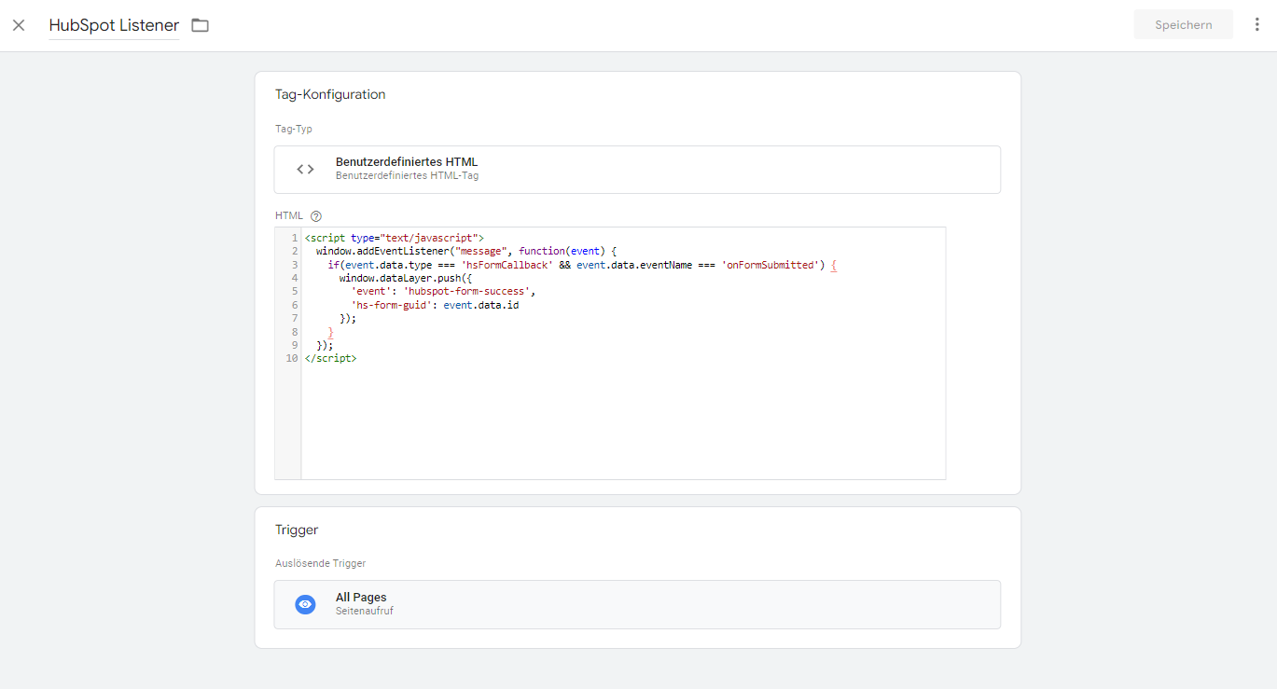Image resolution: width=1277 pixels, height=689 pixels.
Task: Click the custom HTML code brackets icon
Action: pyautogui.click(x=305, y=169)
